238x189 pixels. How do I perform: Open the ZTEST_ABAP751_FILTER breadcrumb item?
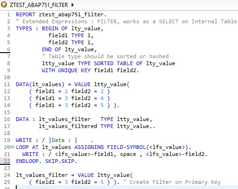(x=39, y=5)
